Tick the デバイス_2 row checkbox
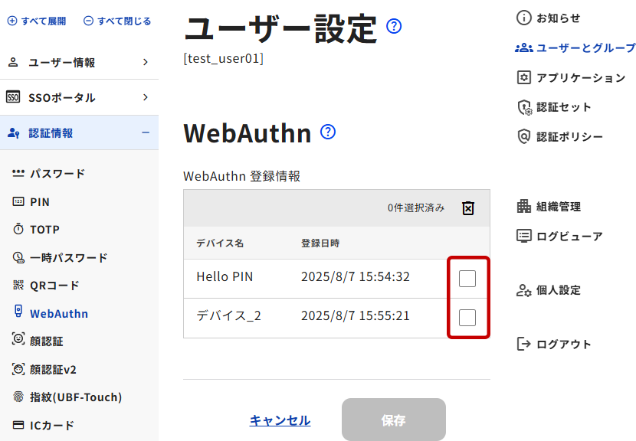The image size is (636, 441). [x=467, y=317]
